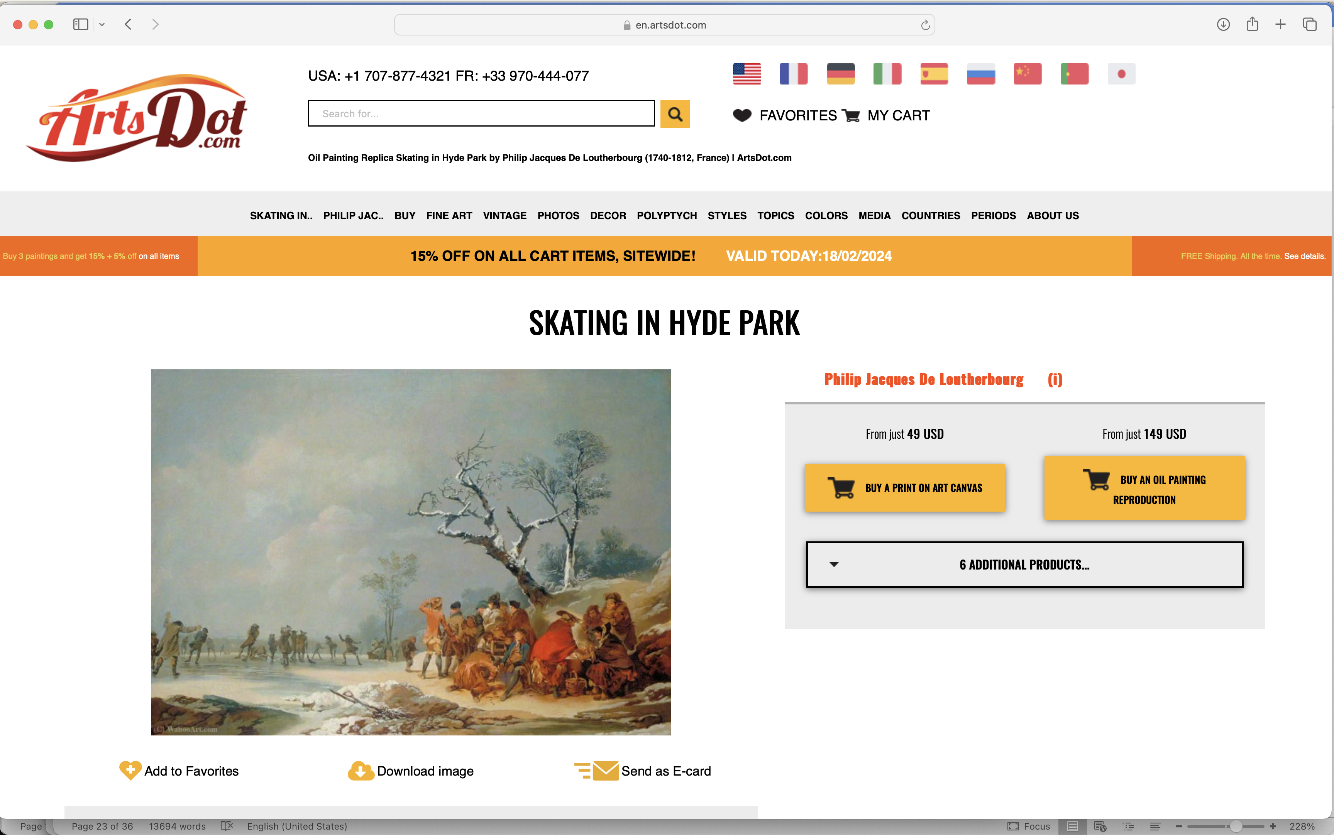Enable Focus mode in Word status bar

1029,826
